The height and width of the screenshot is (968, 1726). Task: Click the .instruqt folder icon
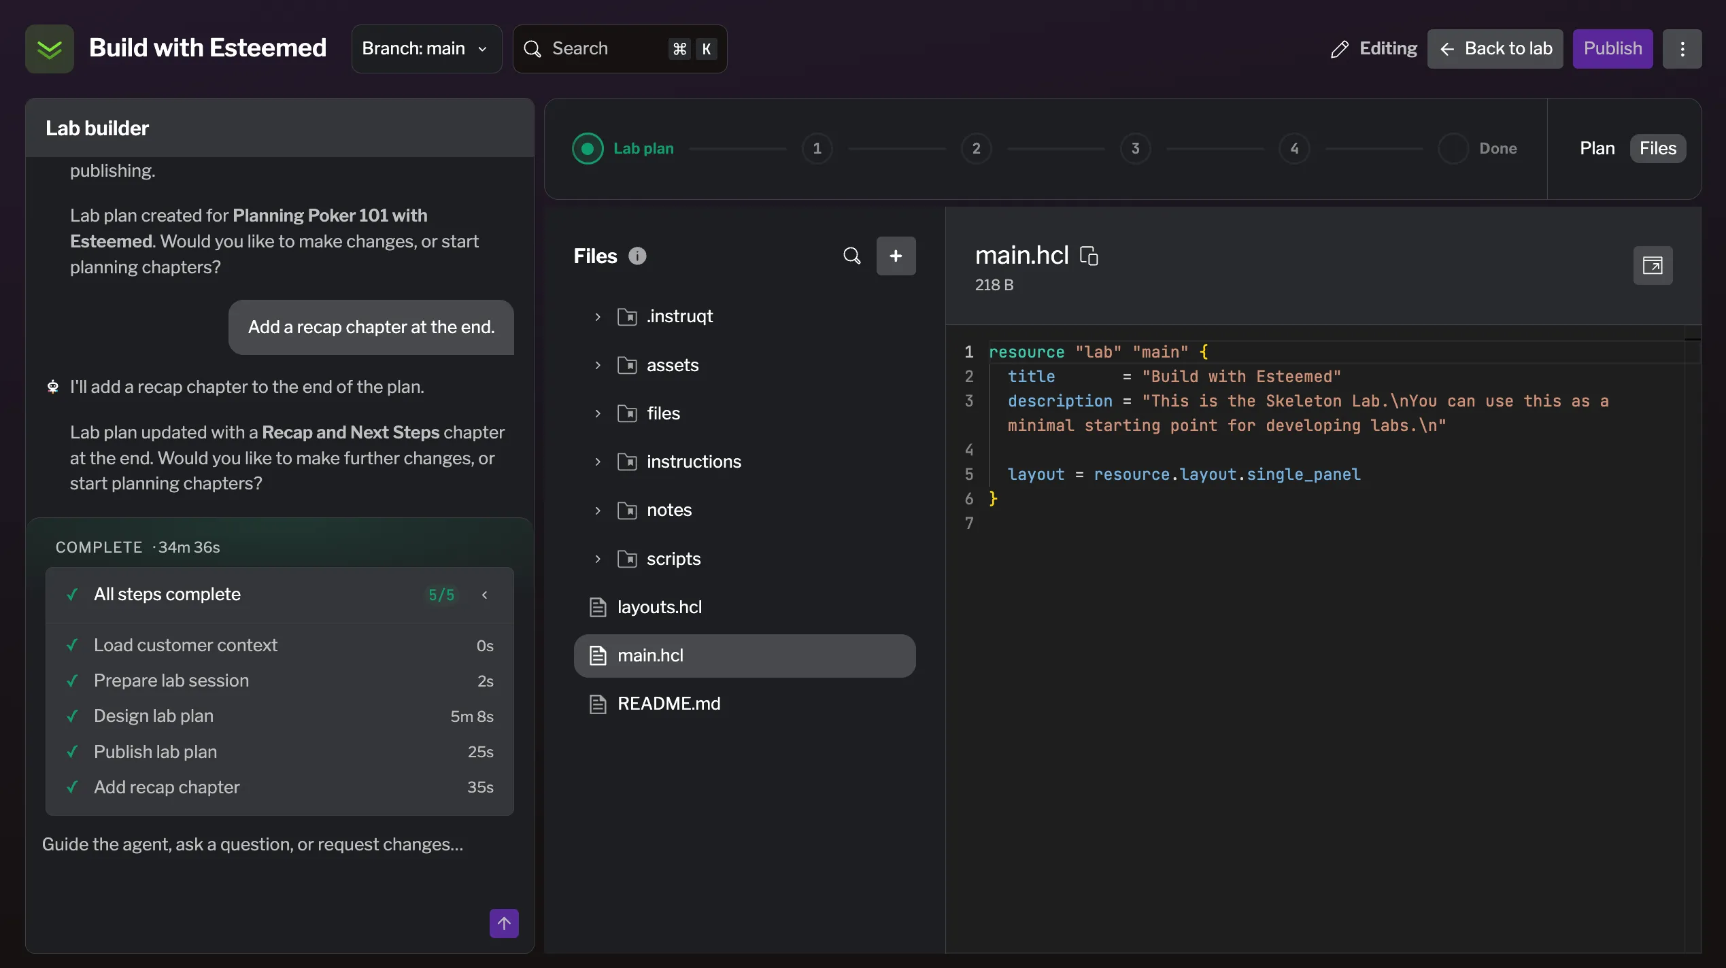(x=627, y=317)
